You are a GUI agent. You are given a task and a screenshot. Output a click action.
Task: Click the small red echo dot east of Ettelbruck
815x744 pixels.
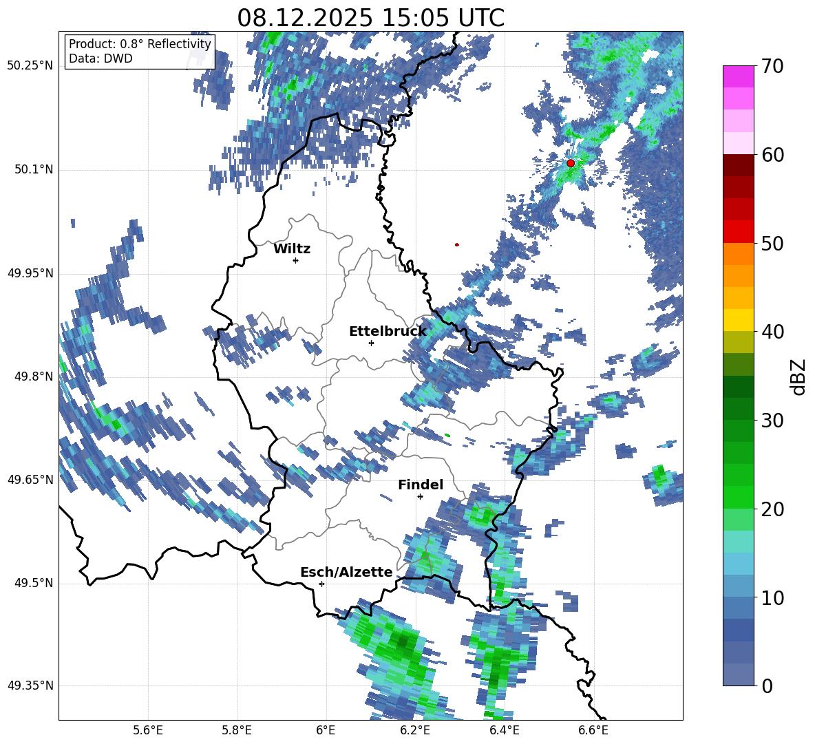[x=457, y=244]
